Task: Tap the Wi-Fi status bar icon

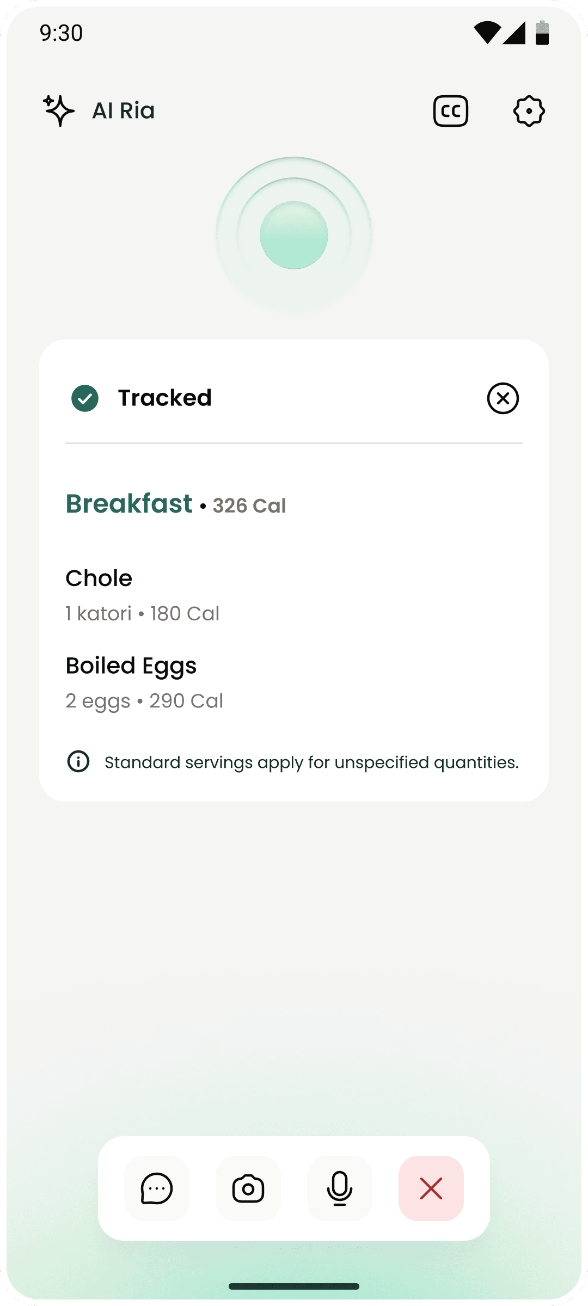Action: coord(487,33)
